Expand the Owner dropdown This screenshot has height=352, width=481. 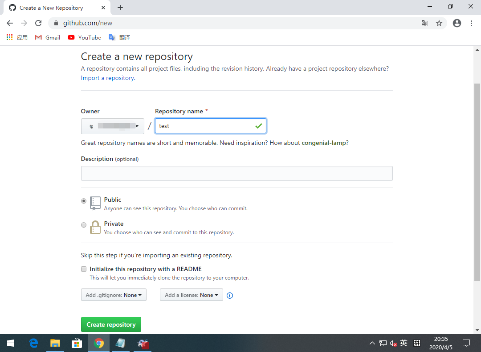coord(113,126)
